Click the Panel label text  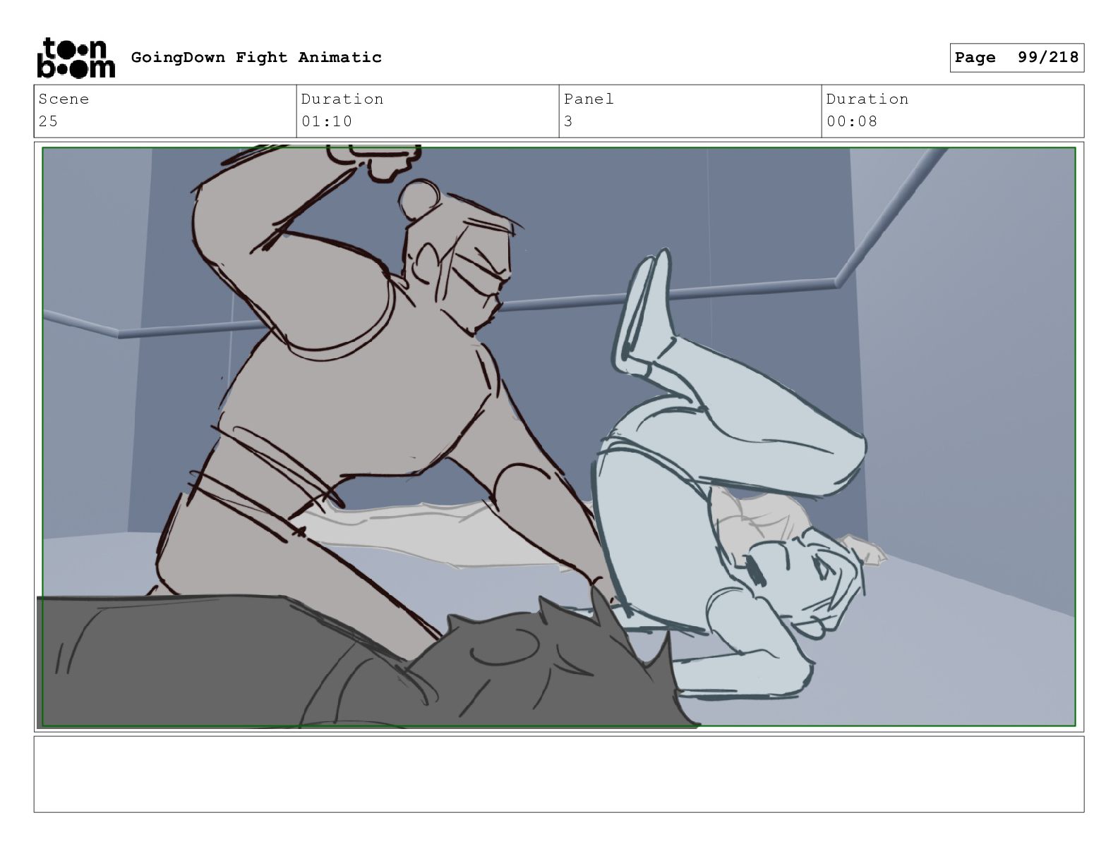[589, 99]
